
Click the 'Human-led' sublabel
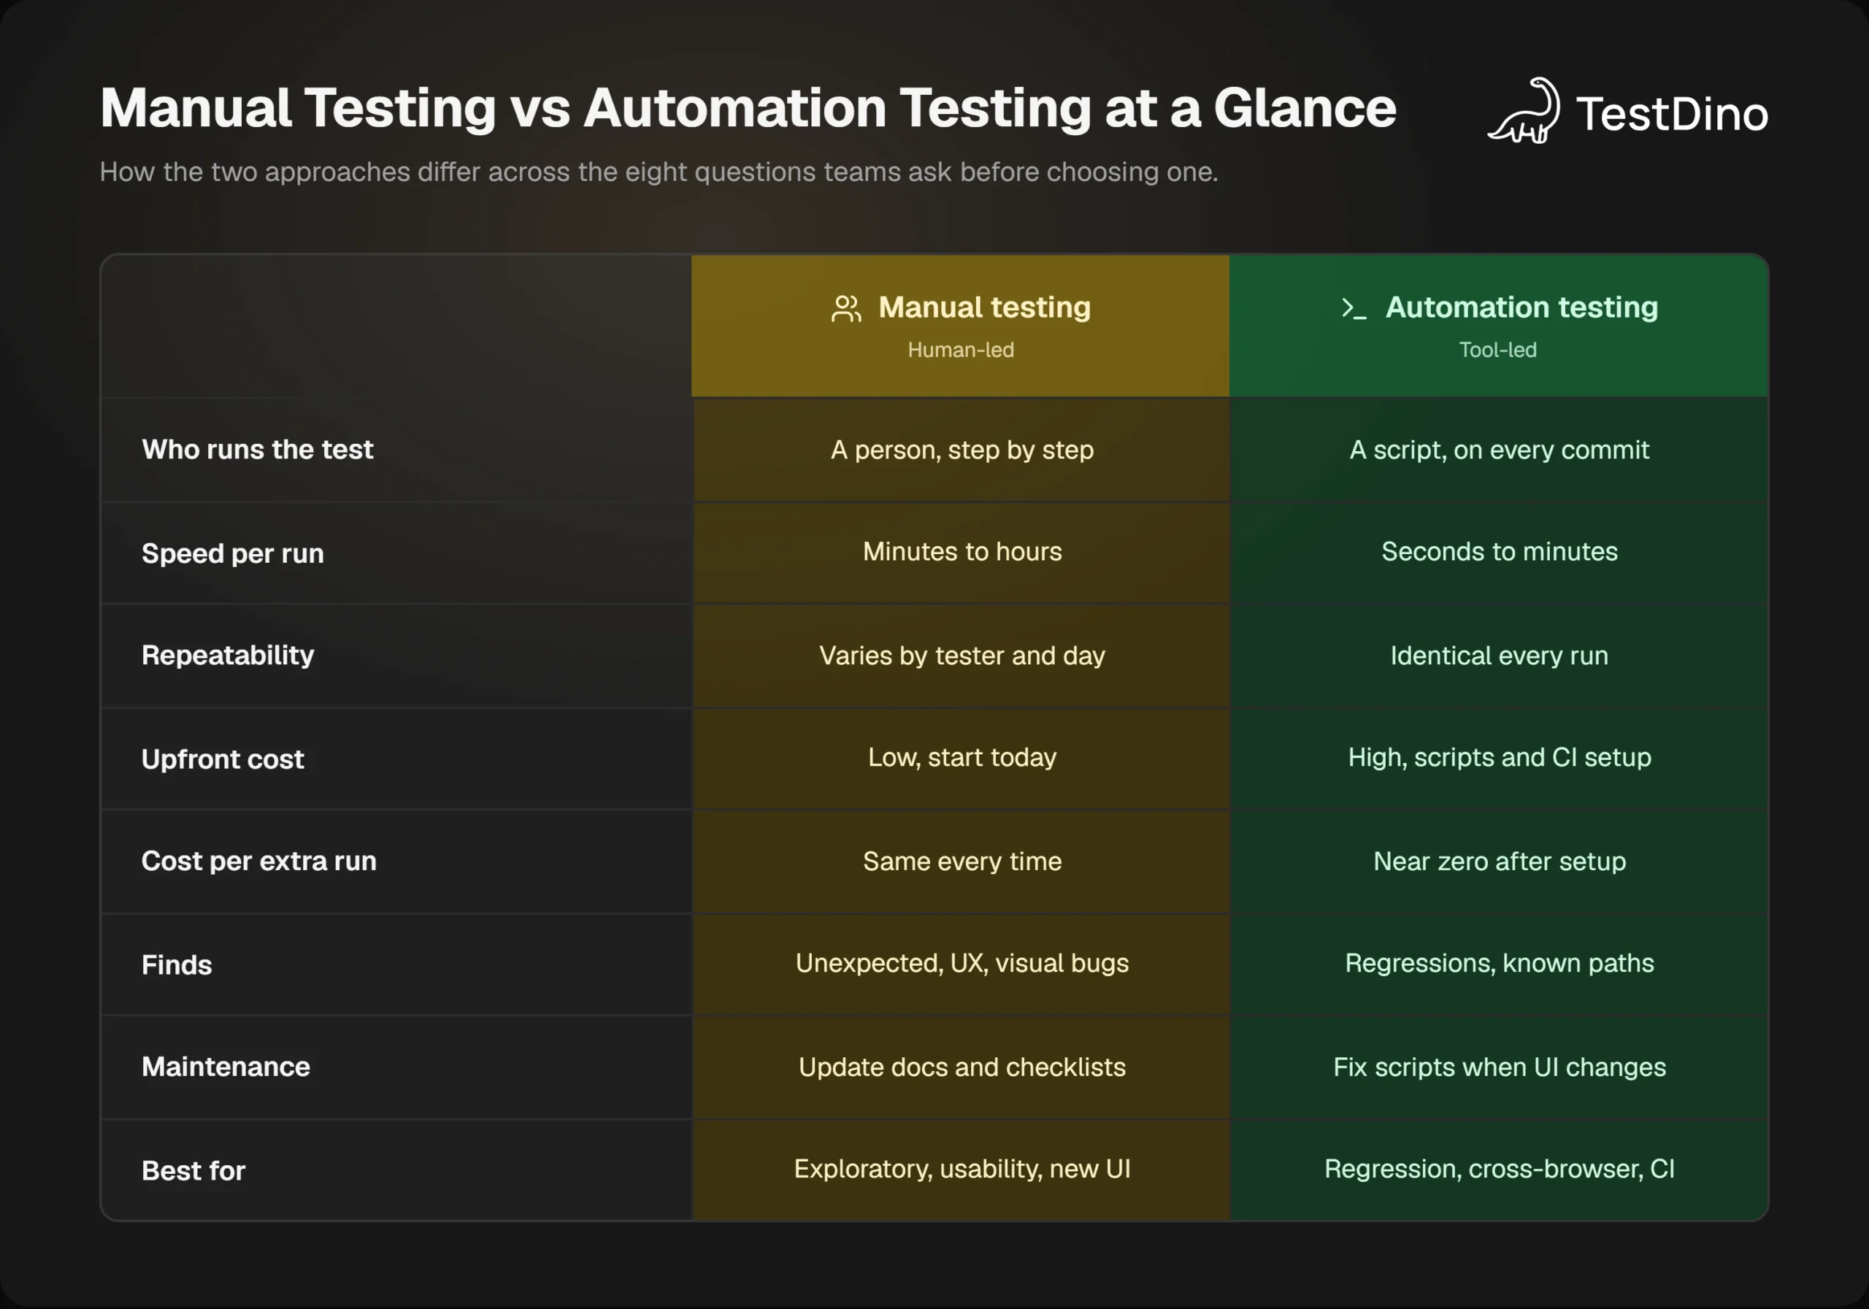pos(961,350)
